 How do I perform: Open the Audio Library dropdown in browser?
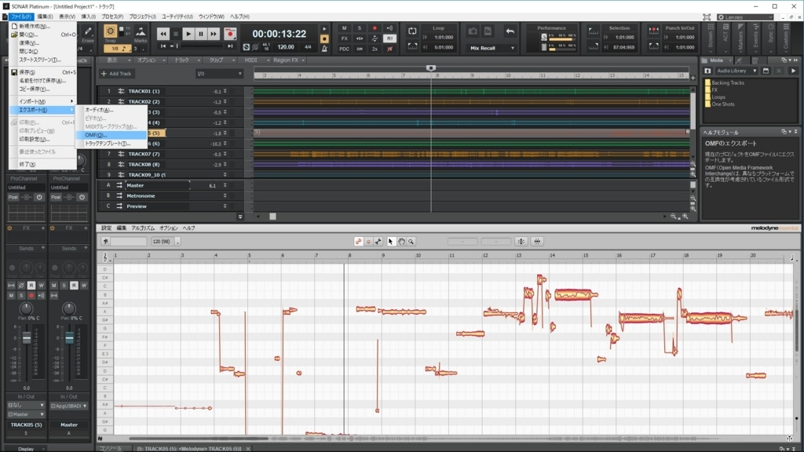click(736, 71)
